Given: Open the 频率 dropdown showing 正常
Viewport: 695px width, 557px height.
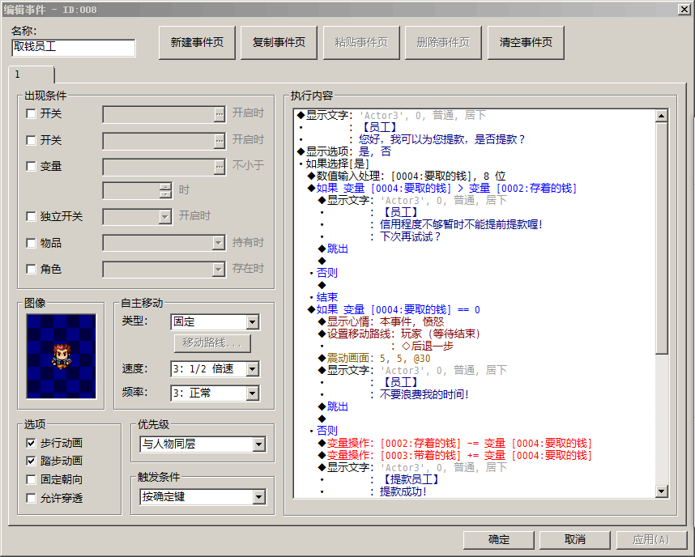Looking at the screenshot, I should [215, 393].
